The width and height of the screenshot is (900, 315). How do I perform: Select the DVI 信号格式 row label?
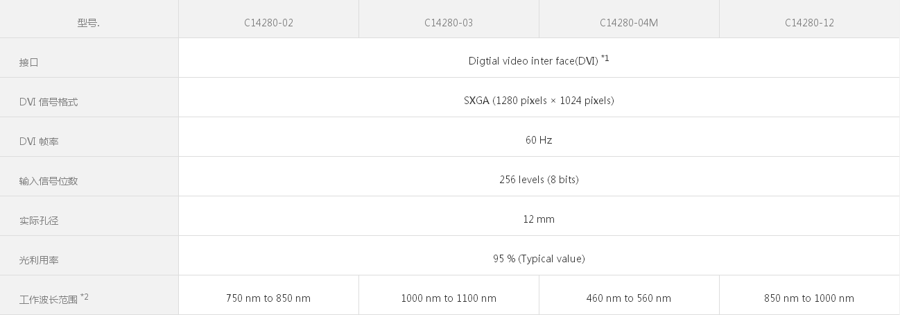(49, 102)
